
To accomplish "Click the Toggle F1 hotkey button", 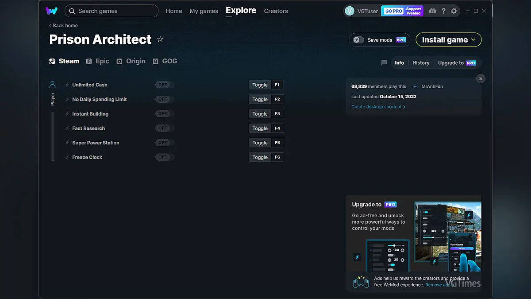I will pos(266,85).
